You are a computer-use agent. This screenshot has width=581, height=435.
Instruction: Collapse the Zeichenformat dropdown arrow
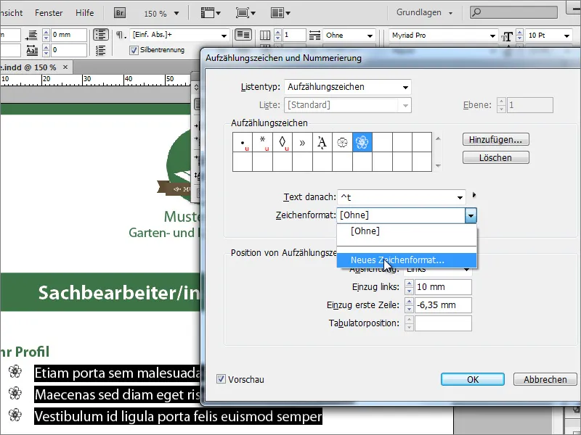[x=471, y=215]
